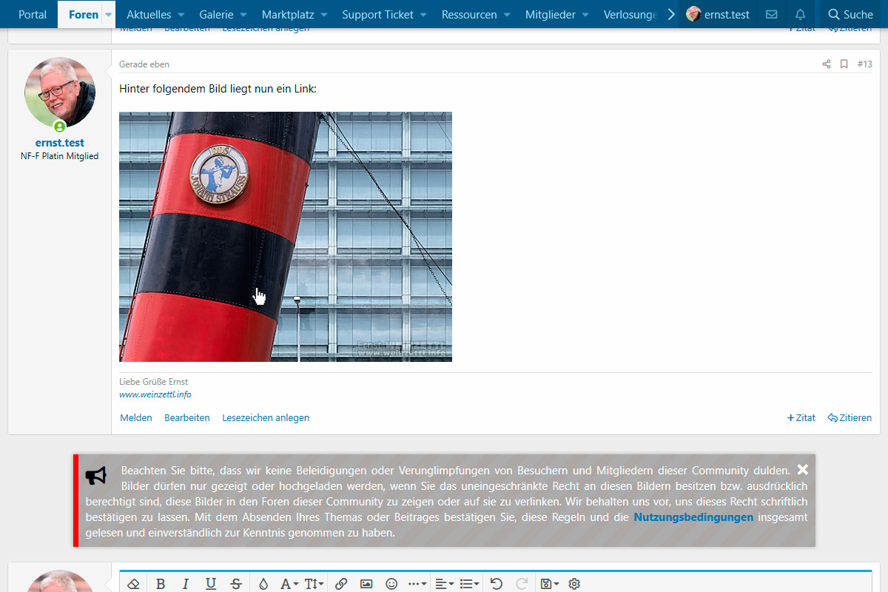Screen dimensions: 888x592
Task: Open the #13 post permalink
Action: coord(864,64)
